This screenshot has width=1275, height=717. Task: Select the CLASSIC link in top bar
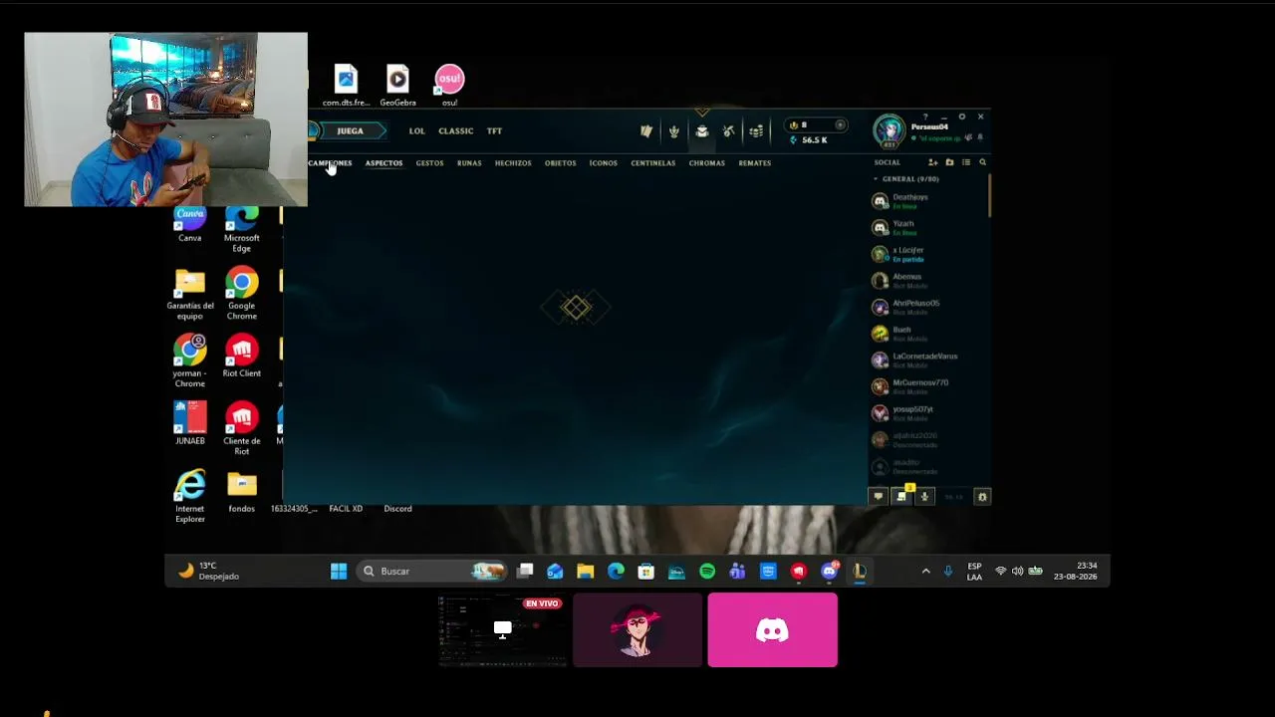point(455,130)
